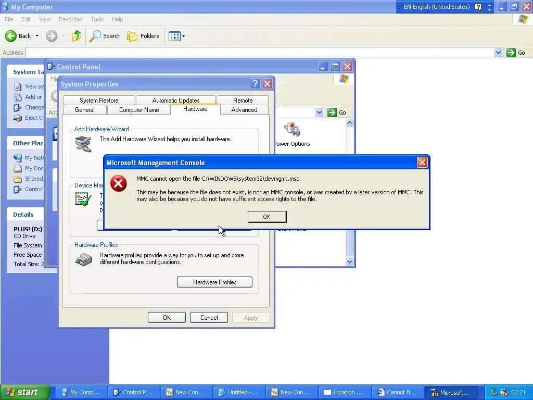
Task: Select the Hardware tab in System Properties
Action: 195,109
